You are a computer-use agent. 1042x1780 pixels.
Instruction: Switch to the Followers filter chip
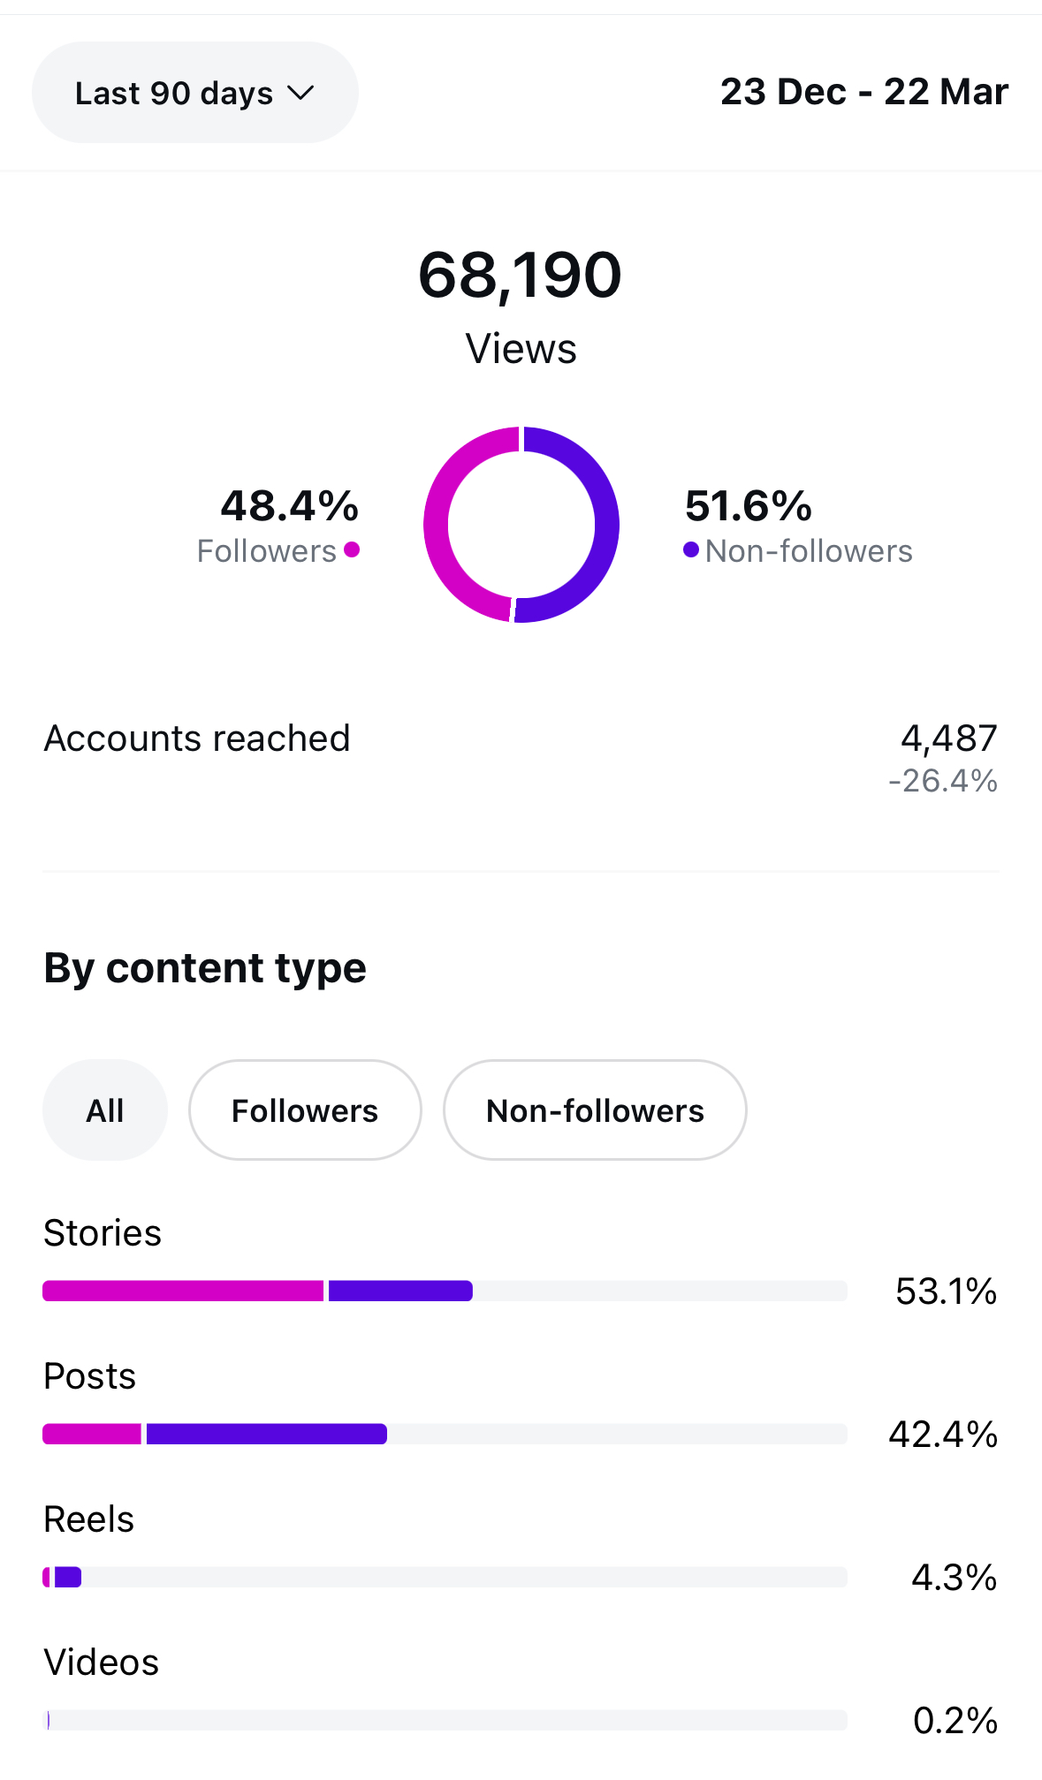point(305,1110)
